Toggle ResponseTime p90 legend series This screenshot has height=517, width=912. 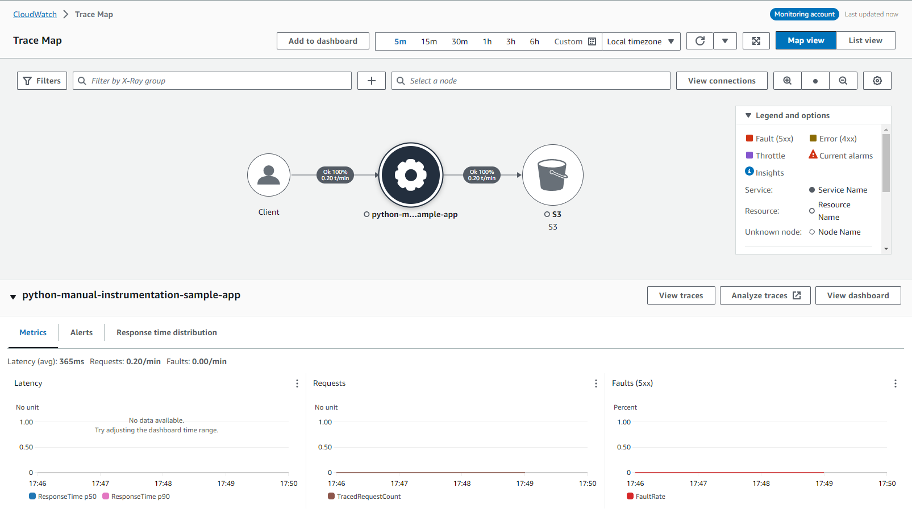[x=136, y=497]
